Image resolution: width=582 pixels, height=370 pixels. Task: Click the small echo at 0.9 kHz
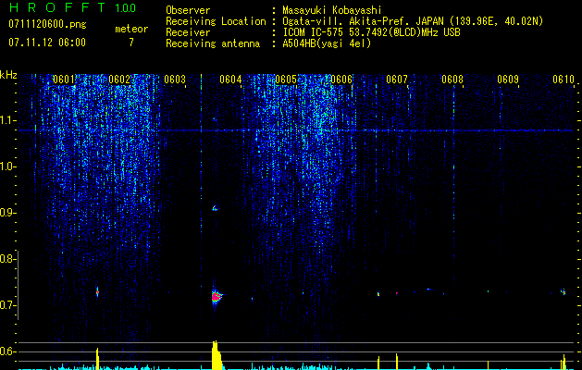coord(215,208)
